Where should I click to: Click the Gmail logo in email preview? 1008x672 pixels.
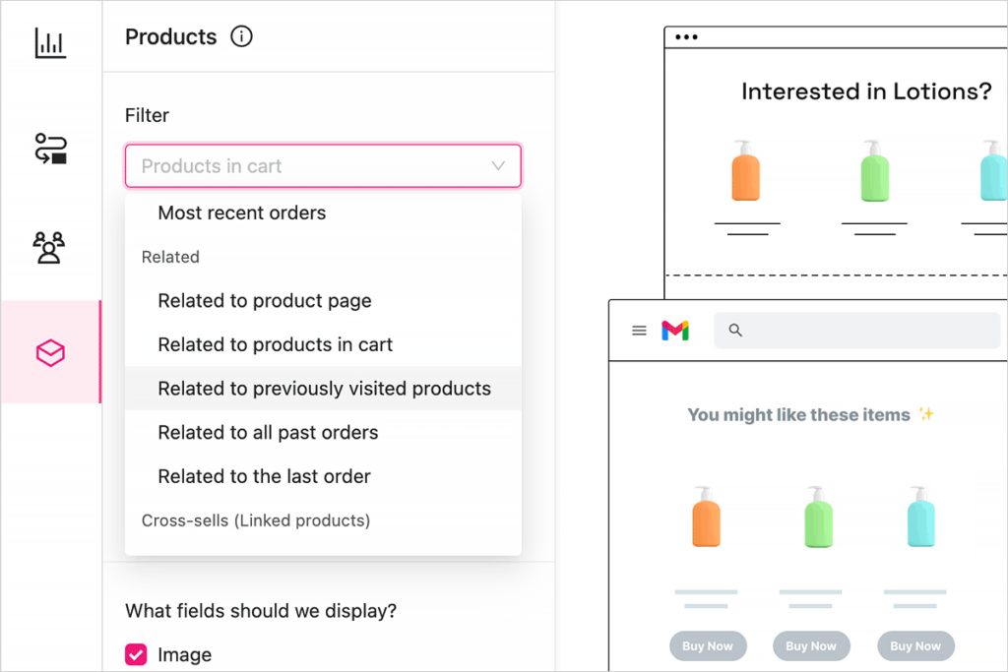click(675, 331)
